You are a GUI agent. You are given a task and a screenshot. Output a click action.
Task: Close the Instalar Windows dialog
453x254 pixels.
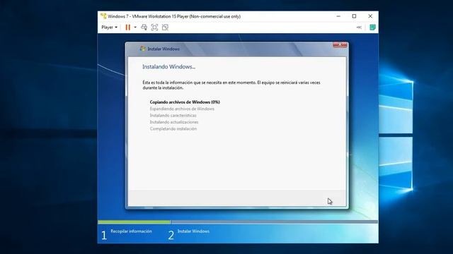click(x=340, y=45)
